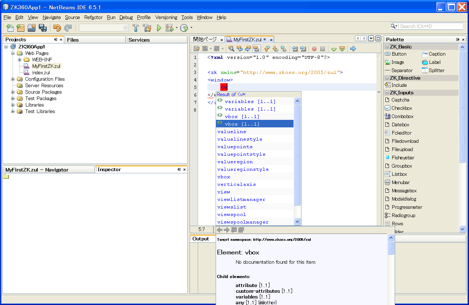469x305 pixels.
Task: Toggle the Bookmark editor toolbar icon
Action: pyautogui.click(x=283, y=49)
